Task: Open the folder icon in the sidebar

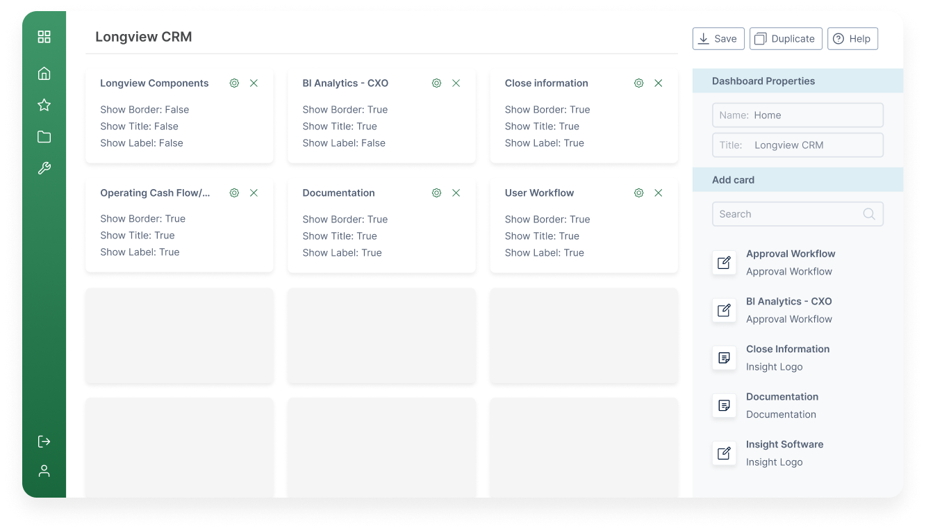Action: (44, 136)
